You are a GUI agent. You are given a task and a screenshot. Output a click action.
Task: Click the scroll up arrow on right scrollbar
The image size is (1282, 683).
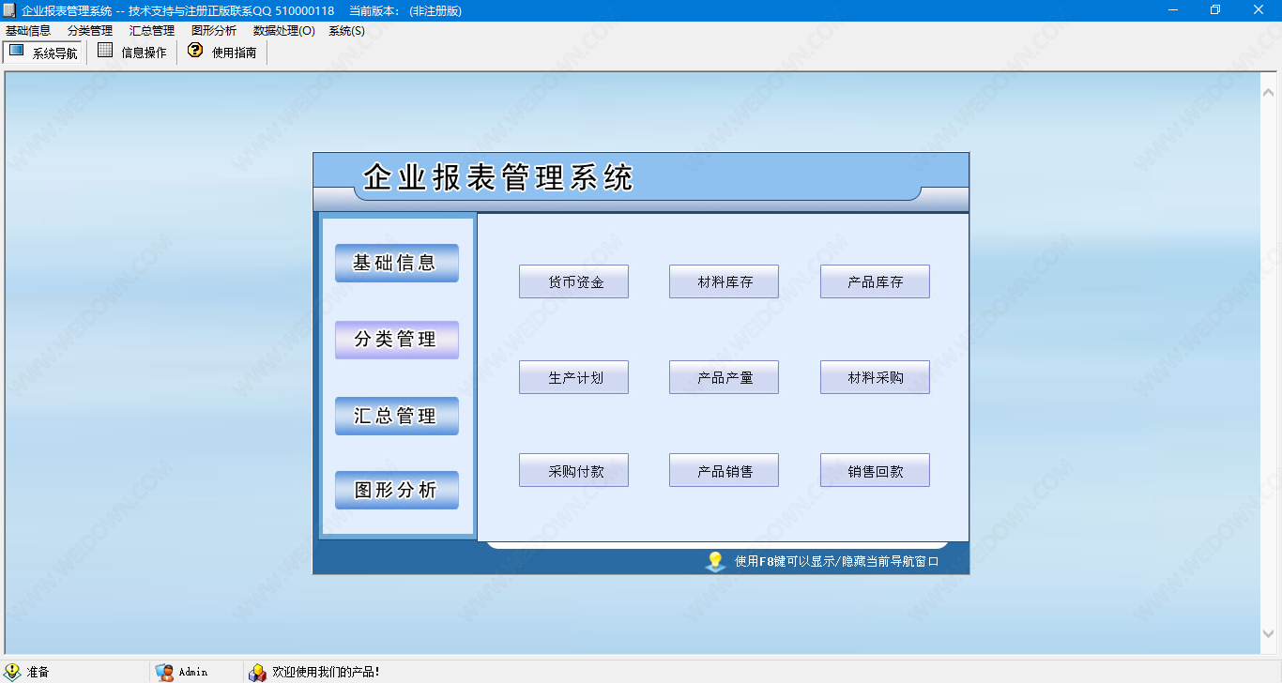coord(1269,92)
